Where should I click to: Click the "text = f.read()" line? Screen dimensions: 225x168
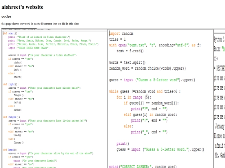click(x=130, y=51)
